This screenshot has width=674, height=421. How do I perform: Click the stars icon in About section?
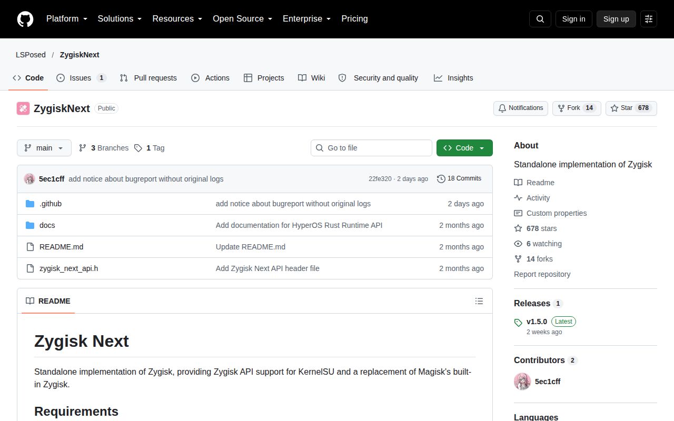(518, 228)
